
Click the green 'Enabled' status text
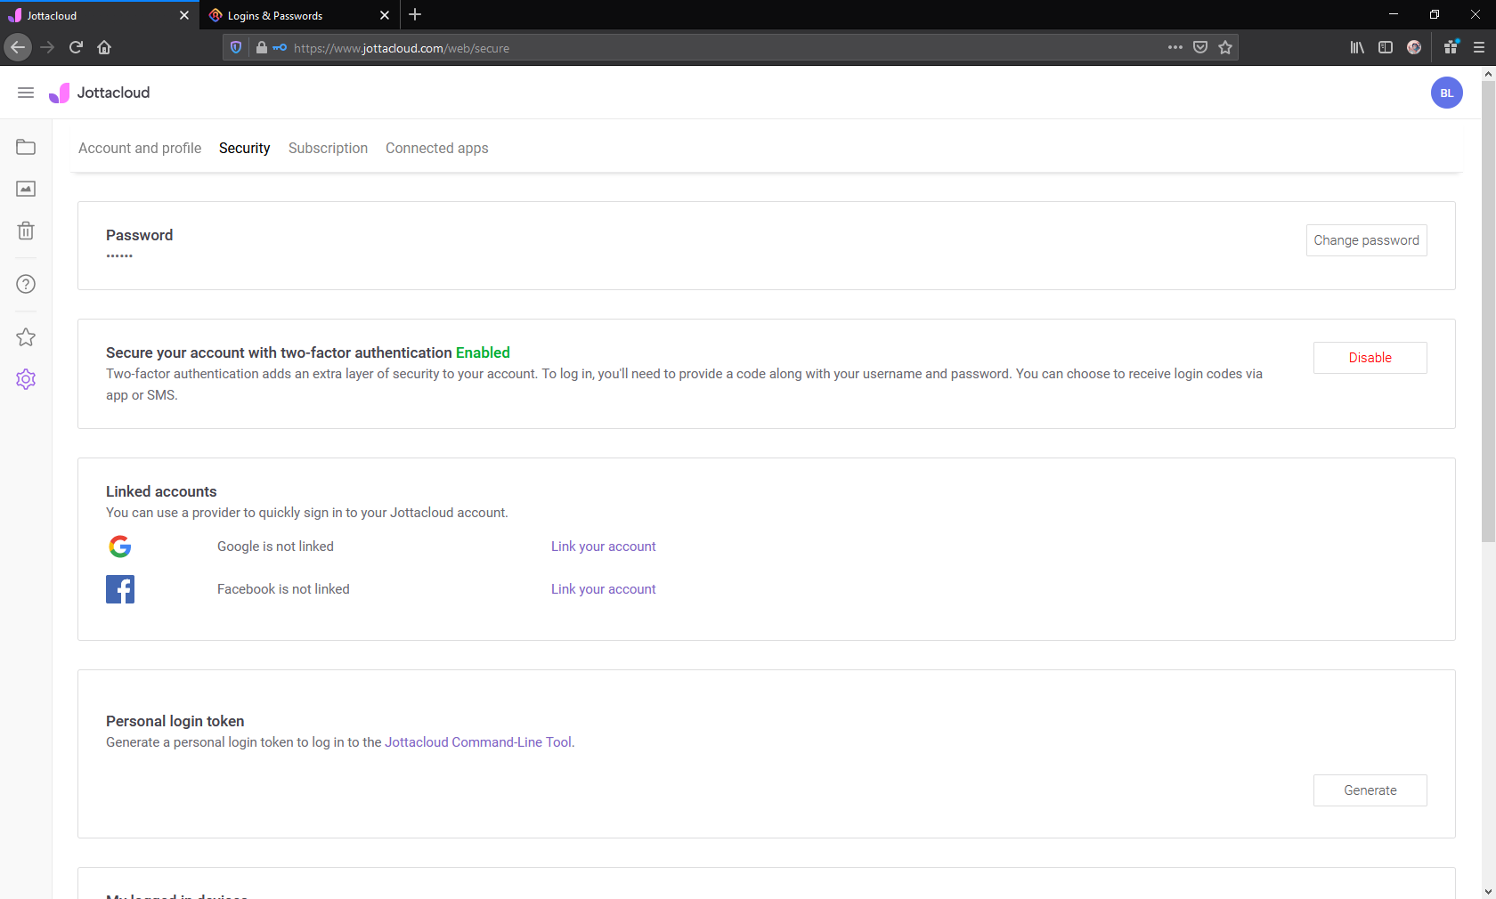pos(483,352)
